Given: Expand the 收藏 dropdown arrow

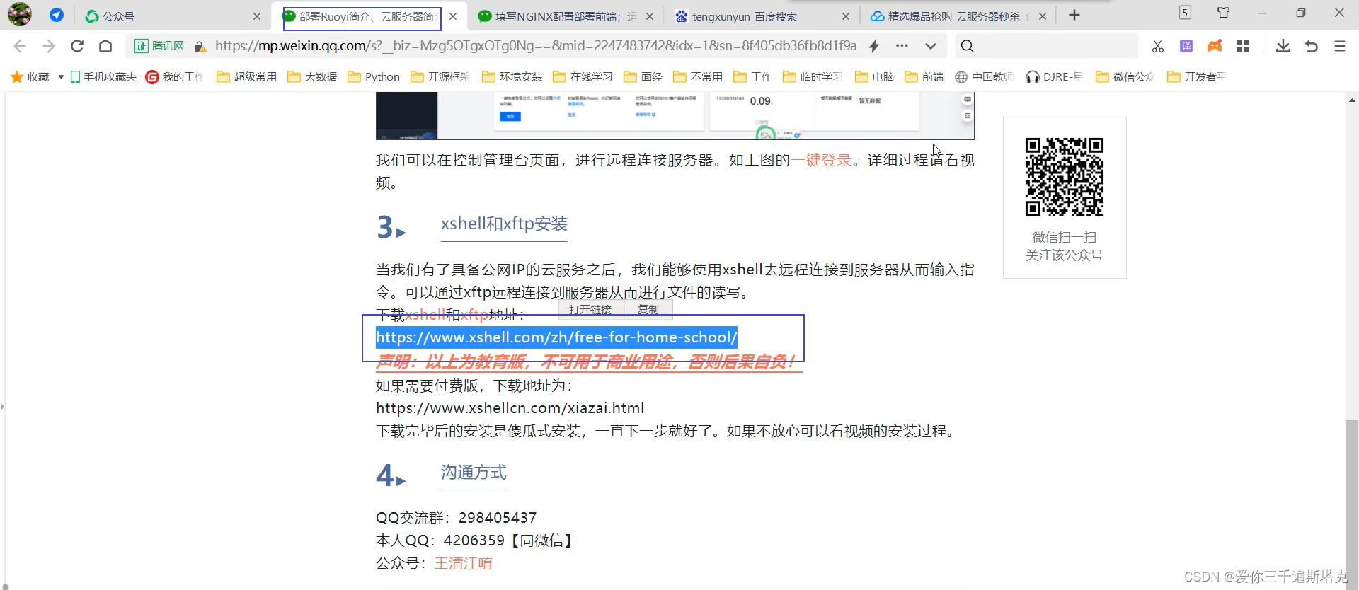Looking at the screenshot, I should point(61,77).
